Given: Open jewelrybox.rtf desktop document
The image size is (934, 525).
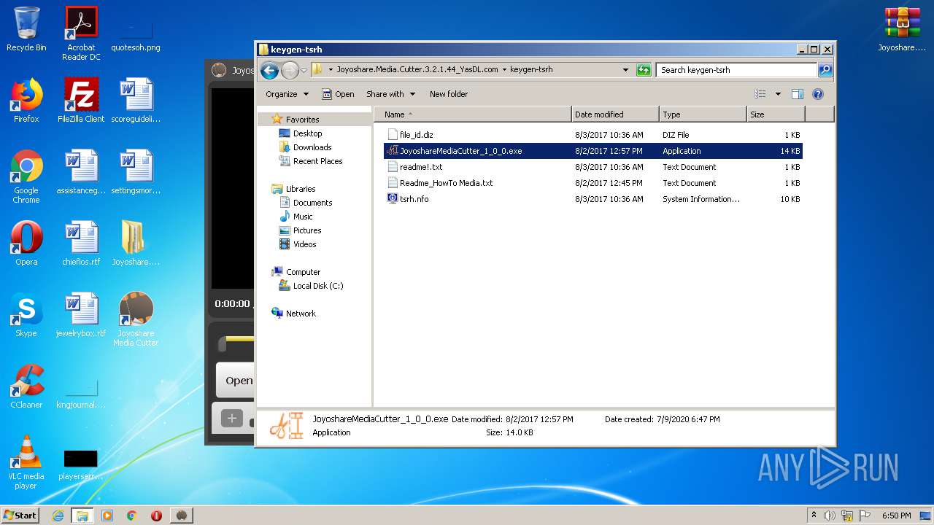Looking at the screenshot, I should pos(81,314).
